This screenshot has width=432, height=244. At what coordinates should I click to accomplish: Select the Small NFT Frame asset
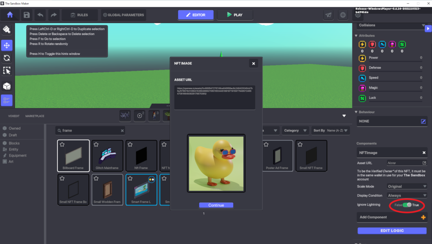(x=311, y=156)
